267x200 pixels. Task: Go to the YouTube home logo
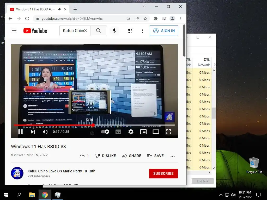(35, 31)
